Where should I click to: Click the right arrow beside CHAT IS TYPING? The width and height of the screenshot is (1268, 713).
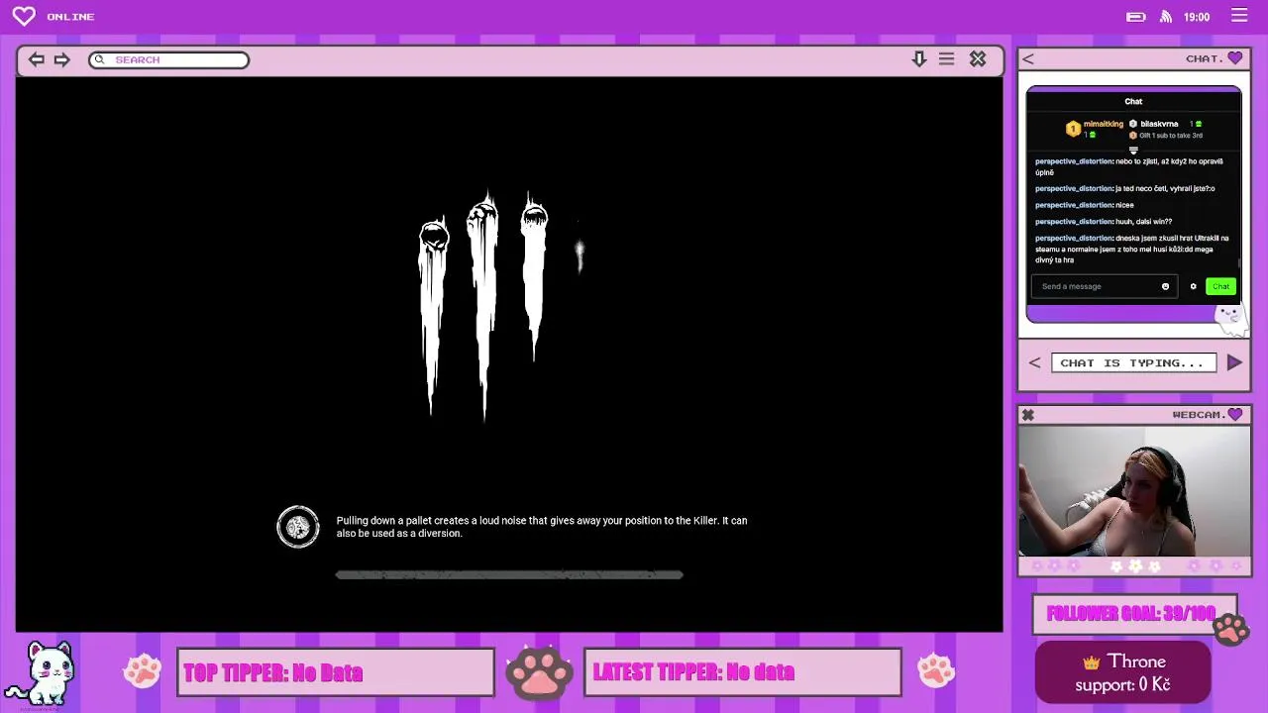tap(1234, 363)
